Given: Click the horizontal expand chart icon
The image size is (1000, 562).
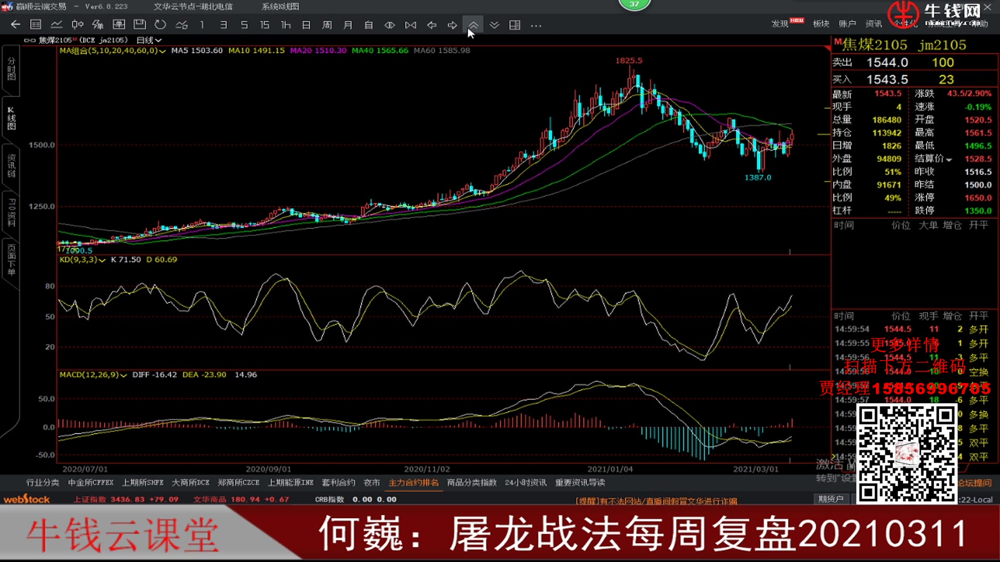Looking at the screenshot, I should pos(390,24).
